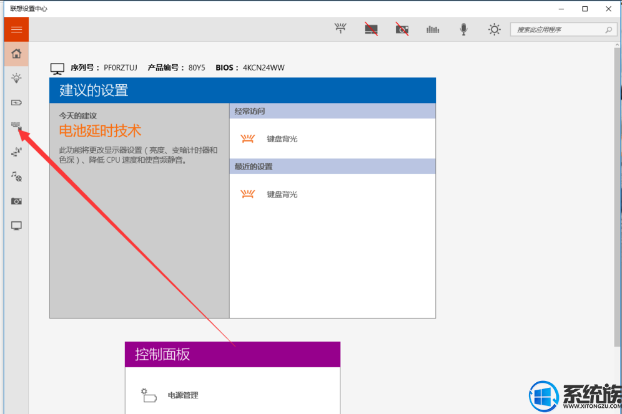Open the lightbulb suggestions sidebar icon
The width and height of the screenshot is (622, 414).
[16, 78]
